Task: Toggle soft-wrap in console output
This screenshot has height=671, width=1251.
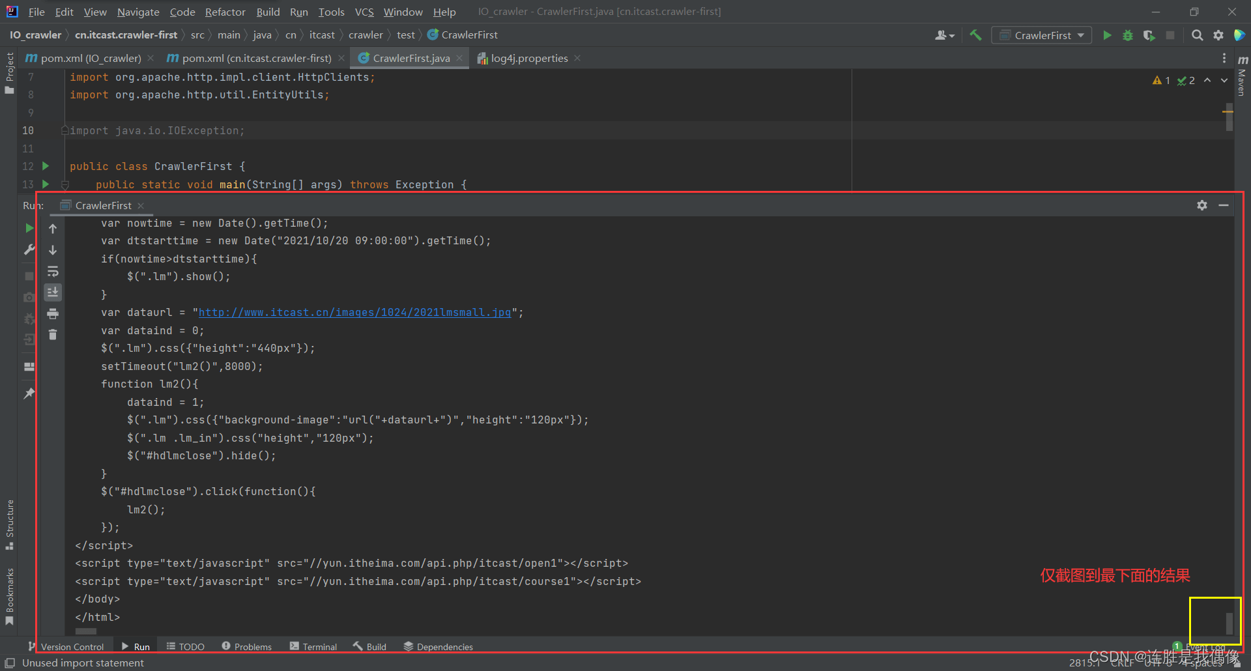Action: [53, 271]
